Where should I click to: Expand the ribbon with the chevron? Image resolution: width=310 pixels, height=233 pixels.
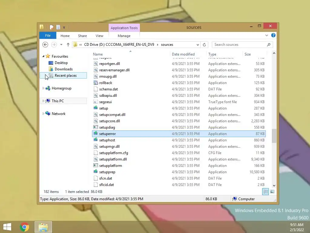click(x=266, y=35)
